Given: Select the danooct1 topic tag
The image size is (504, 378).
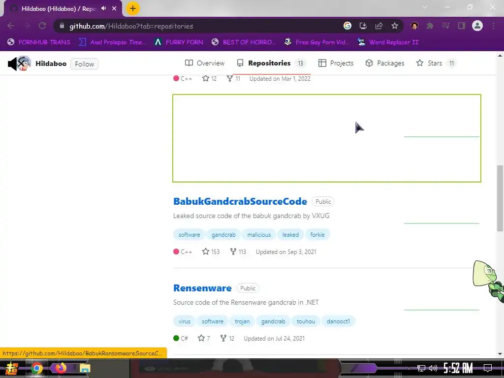Looking at the screenshot, I should point(338,321).
